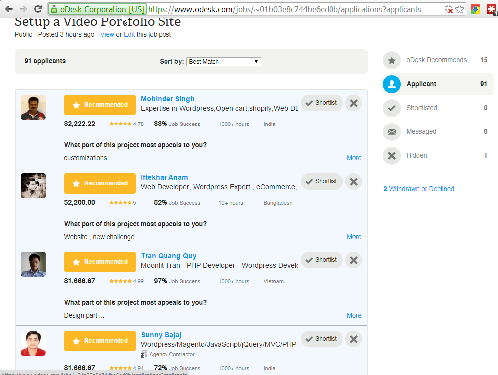The image size is (498, 375).
Task: Hide Sunny Bajaj with the X button
Action: (x=354, y=339)
